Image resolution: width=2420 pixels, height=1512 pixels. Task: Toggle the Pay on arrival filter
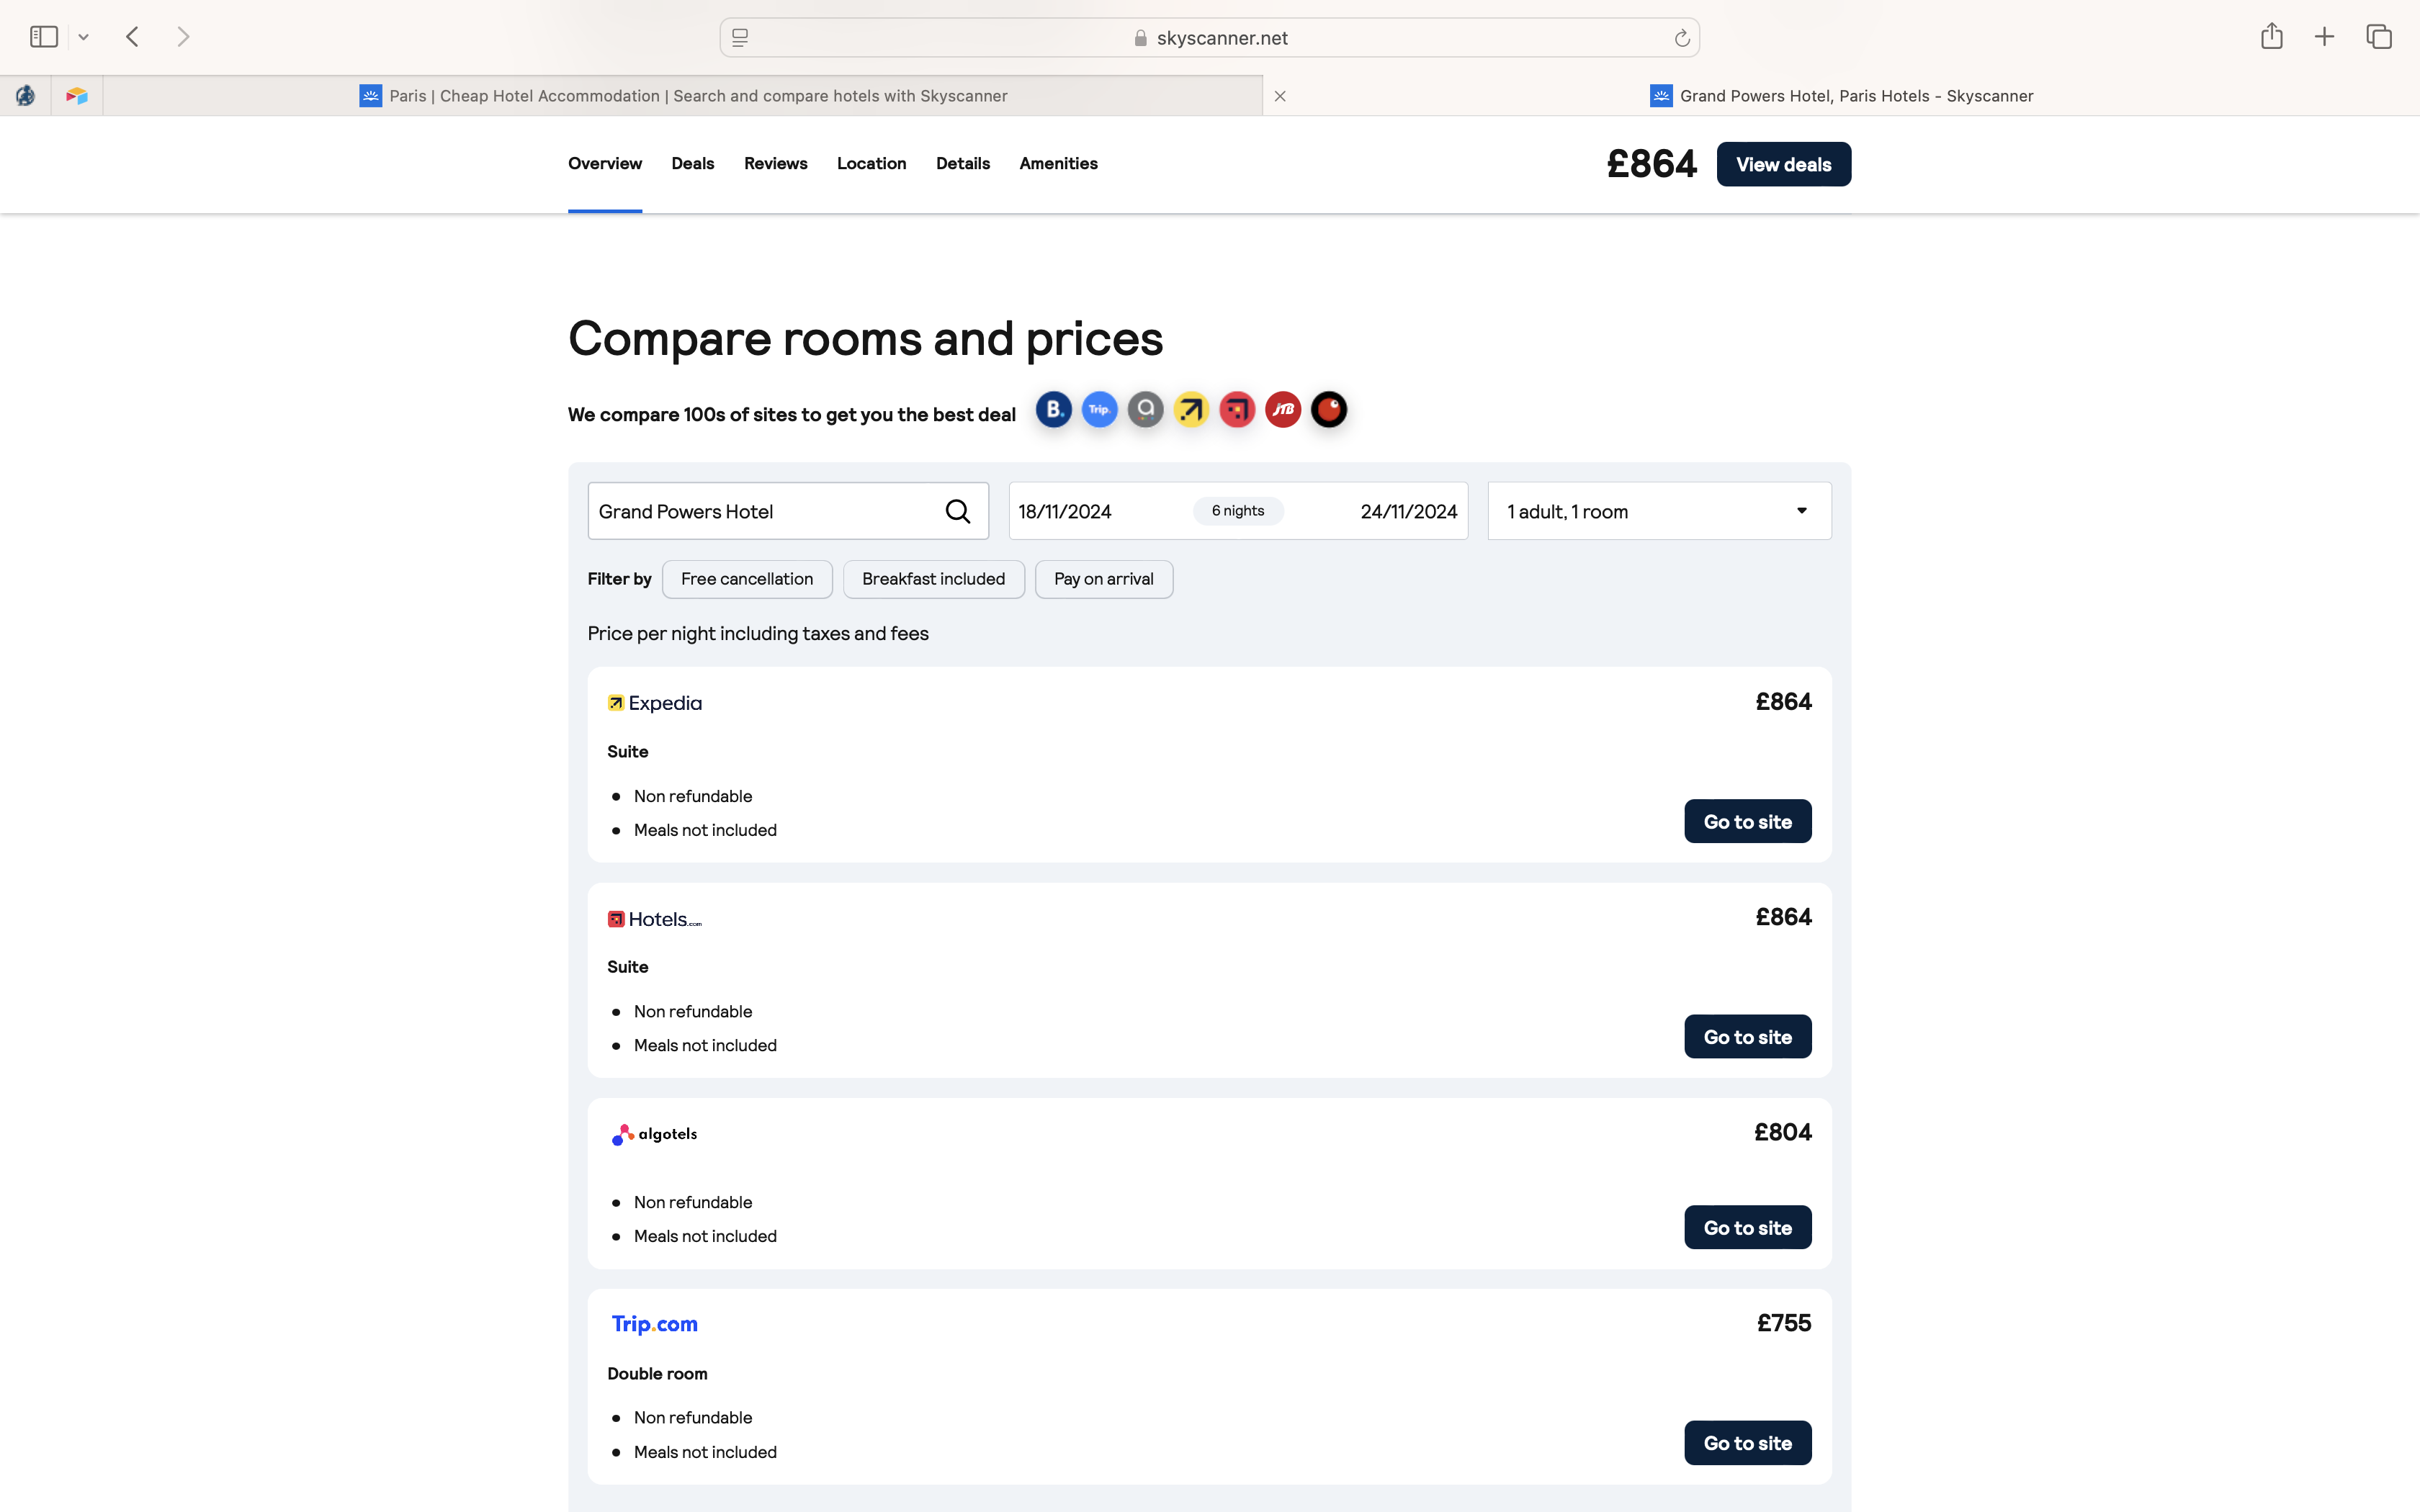[x=1103, y=579]
